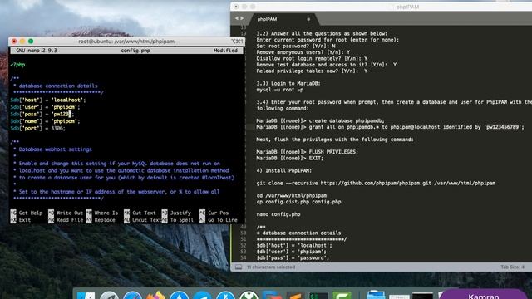Click '11 characters selected' status text

271,267
